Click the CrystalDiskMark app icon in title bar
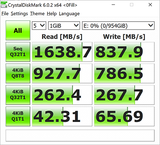This screenshot has width=160, height=145. (x=4, y=5)
